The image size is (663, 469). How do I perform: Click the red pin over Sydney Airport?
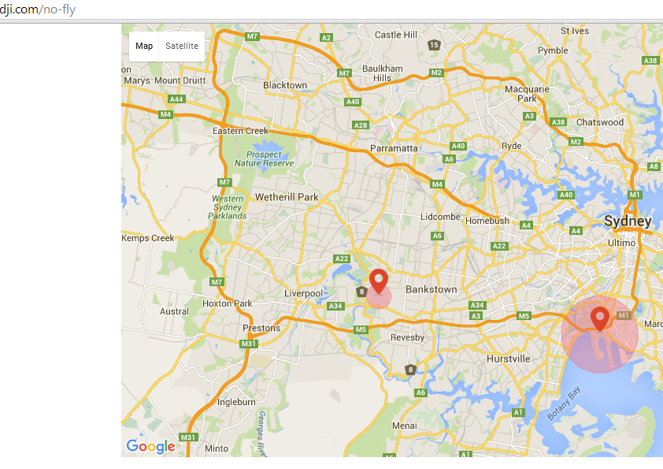click(x=599, y=318)
